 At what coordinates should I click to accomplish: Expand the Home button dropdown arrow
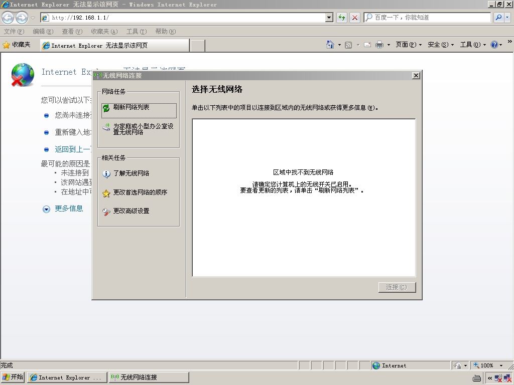(x=339, y=45)
